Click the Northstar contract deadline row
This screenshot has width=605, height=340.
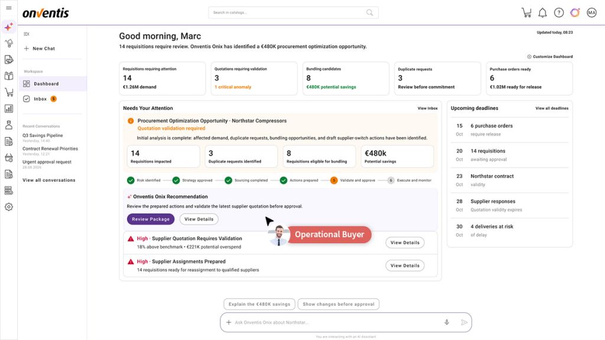tap(510, 181)
